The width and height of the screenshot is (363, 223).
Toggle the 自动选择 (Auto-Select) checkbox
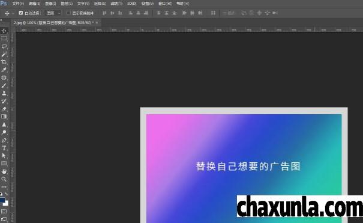21,13
